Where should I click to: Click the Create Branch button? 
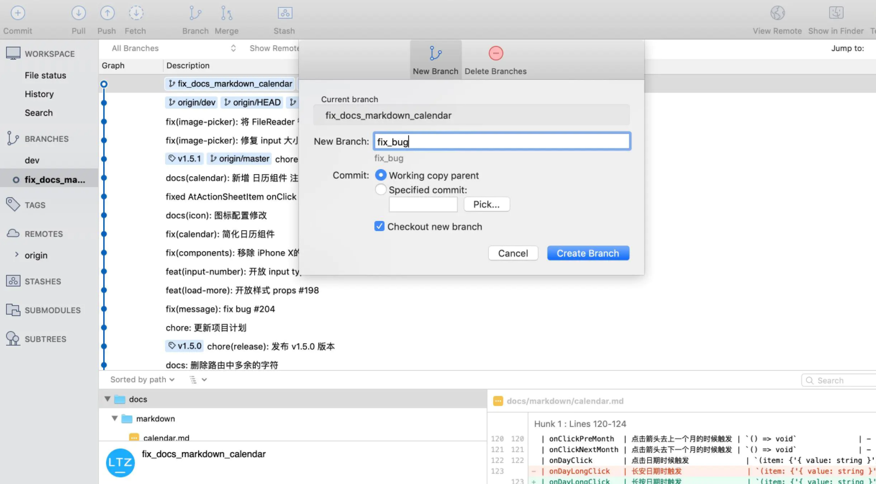tap(588, 253)
